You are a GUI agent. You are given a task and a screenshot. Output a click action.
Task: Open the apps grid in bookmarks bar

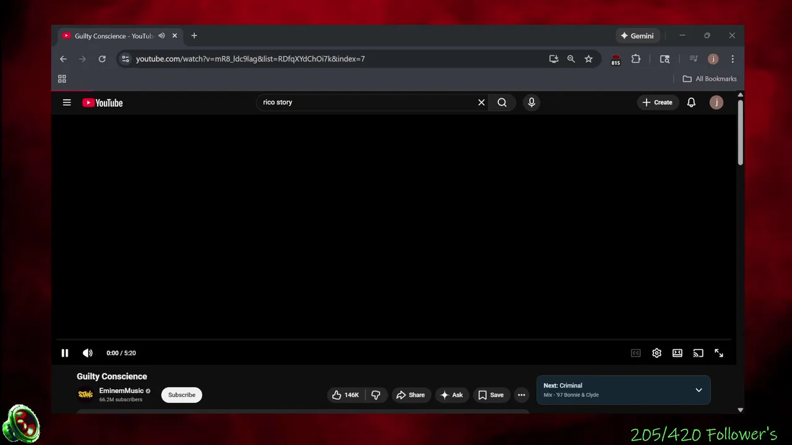pyautogui.click(x=62, y=78)
